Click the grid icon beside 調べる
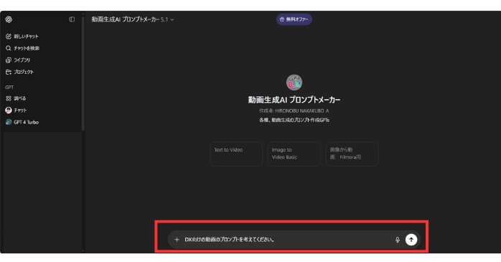This screenshot has width=501, height=262. 9,98
